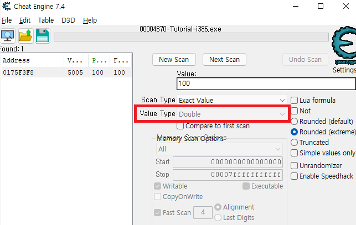Click the Undo Scan button
The height and width of the screenshot is (225, 356).
coord(305,60)
